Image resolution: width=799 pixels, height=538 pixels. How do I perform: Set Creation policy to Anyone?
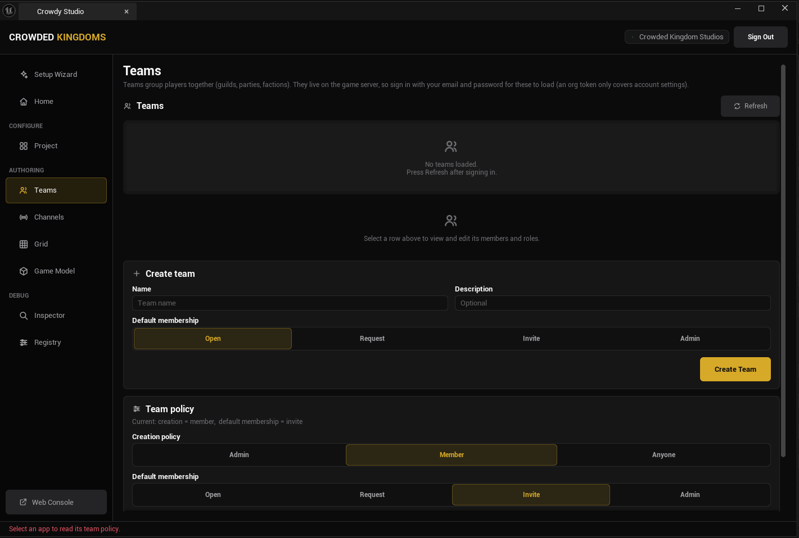point(663,455)
